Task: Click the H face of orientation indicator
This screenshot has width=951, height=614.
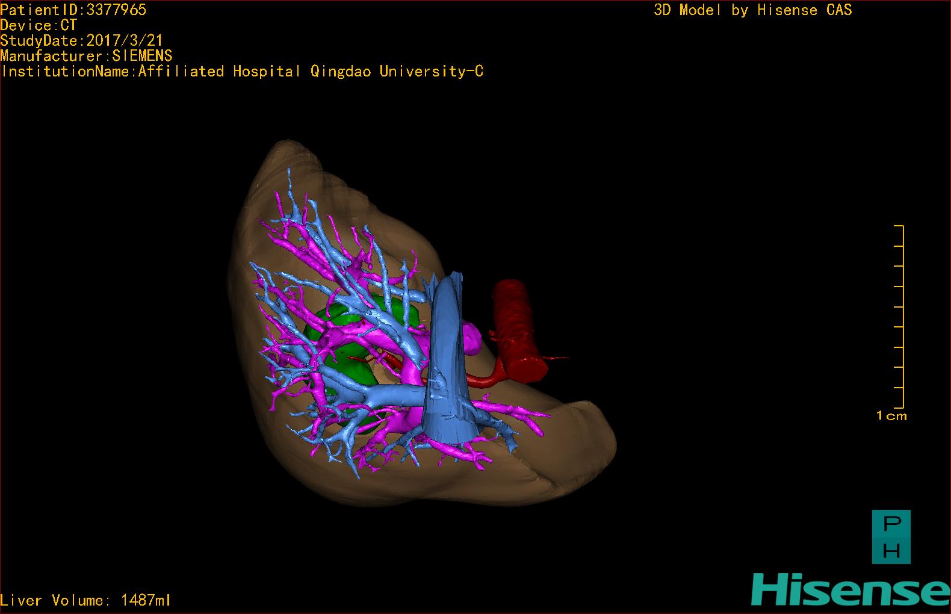Action: point(891,551)
